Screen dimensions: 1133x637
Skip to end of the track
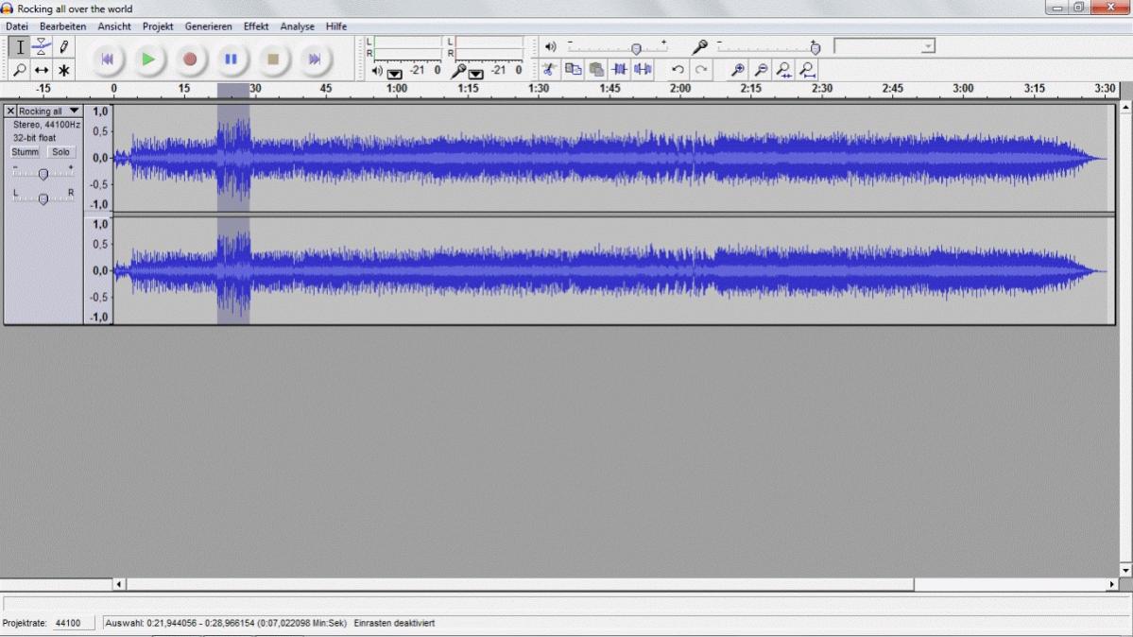pyautogui.click(x=315, y=60)
